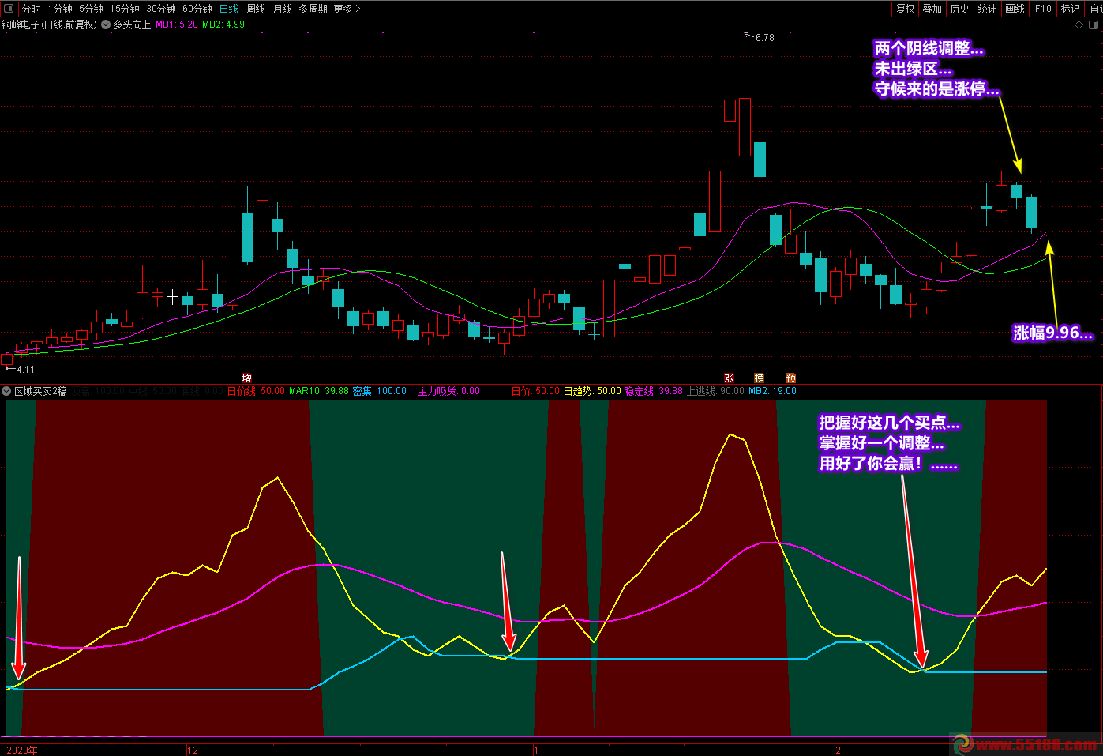This screenshot has width=1103, height=756.
Task: Click the 榜 event marker icon
Action: pos(759,378)
